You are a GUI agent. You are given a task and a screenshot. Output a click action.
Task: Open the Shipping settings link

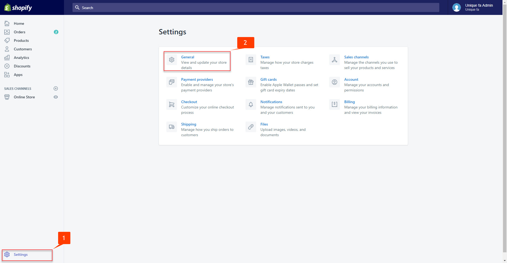point(189,124)
